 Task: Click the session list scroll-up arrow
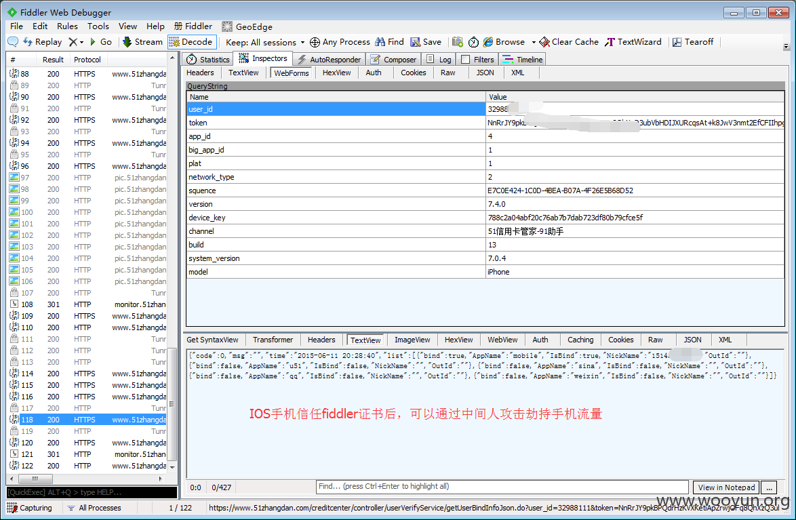[x=172, y=58]
